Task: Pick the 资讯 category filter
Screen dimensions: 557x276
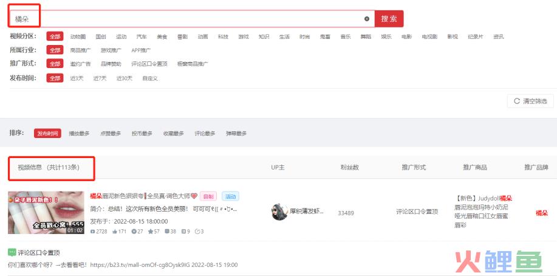Action: [499, 36]
